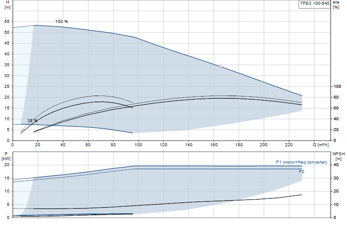This screenshot has width=347, height=225.
Task: Click the P [kW] axis label
Action: click(6, 156)
